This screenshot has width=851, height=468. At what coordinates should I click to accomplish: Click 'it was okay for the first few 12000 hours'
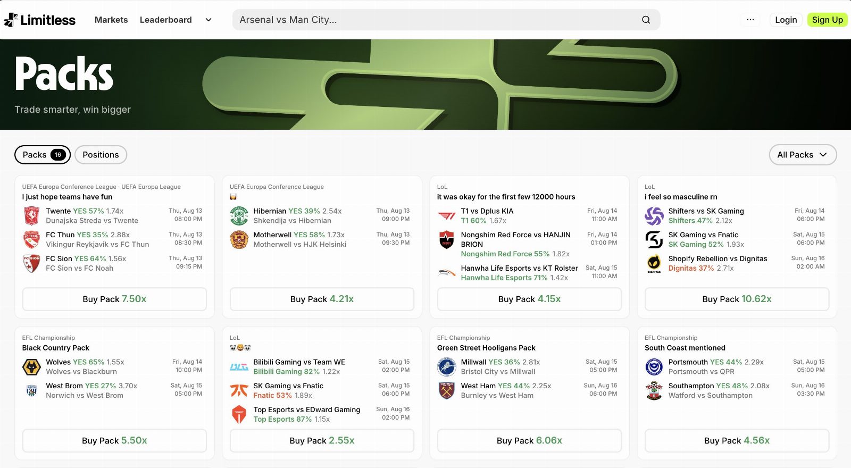(506, 197)
